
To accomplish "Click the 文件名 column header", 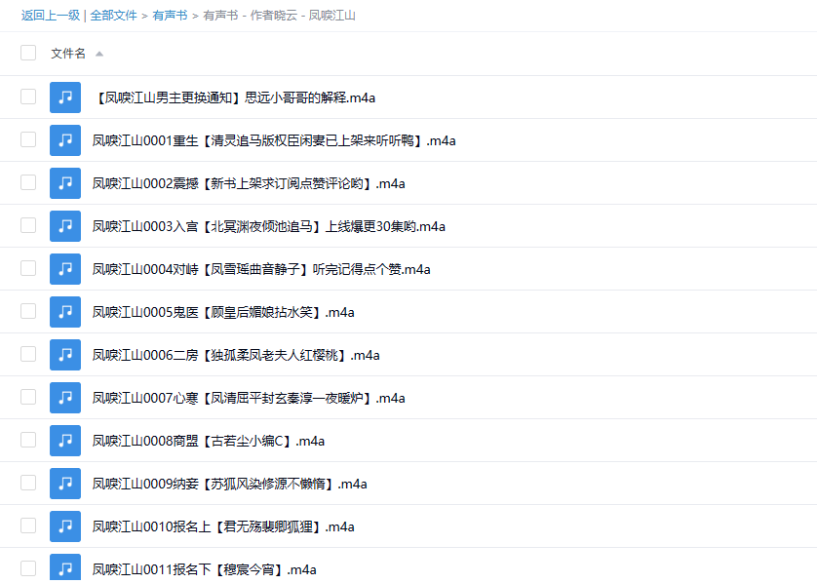I will point(68,53).
